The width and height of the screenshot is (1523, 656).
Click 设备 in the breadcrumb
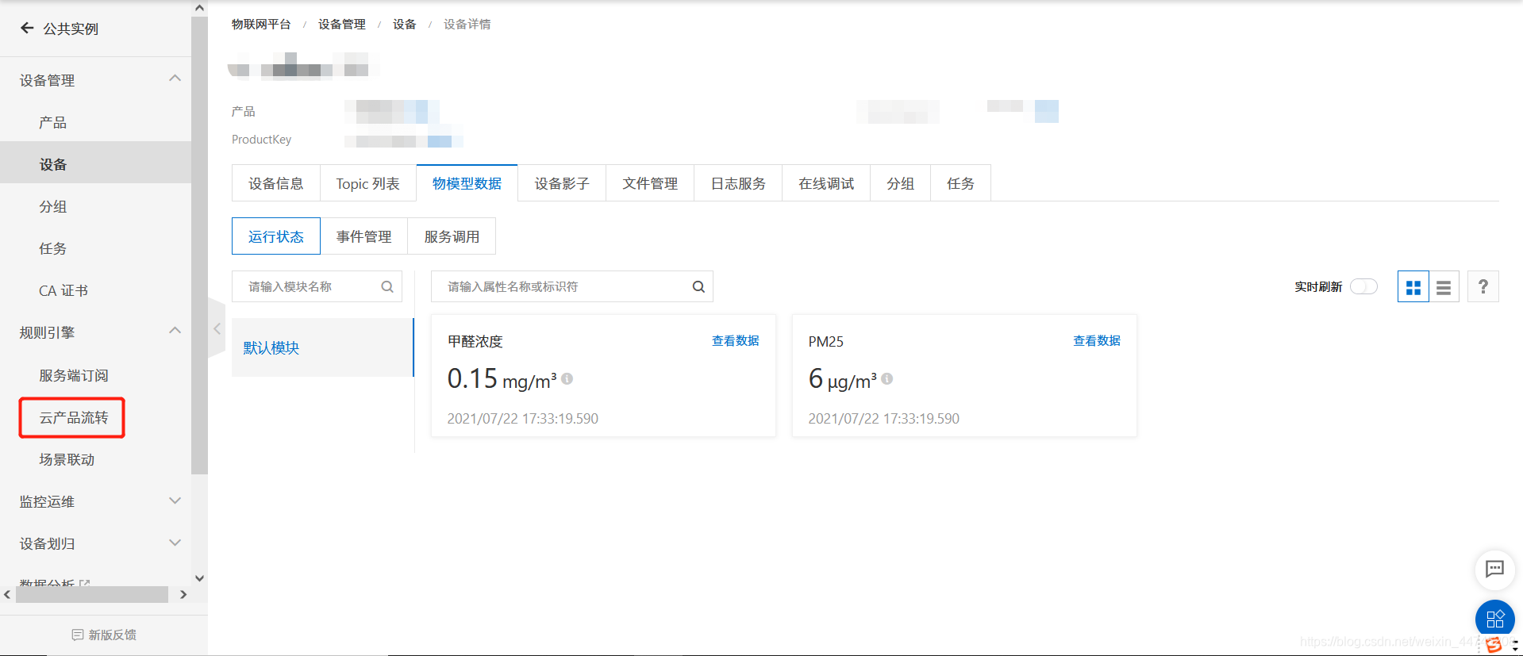pyautogui.click(x=405, y=25)
